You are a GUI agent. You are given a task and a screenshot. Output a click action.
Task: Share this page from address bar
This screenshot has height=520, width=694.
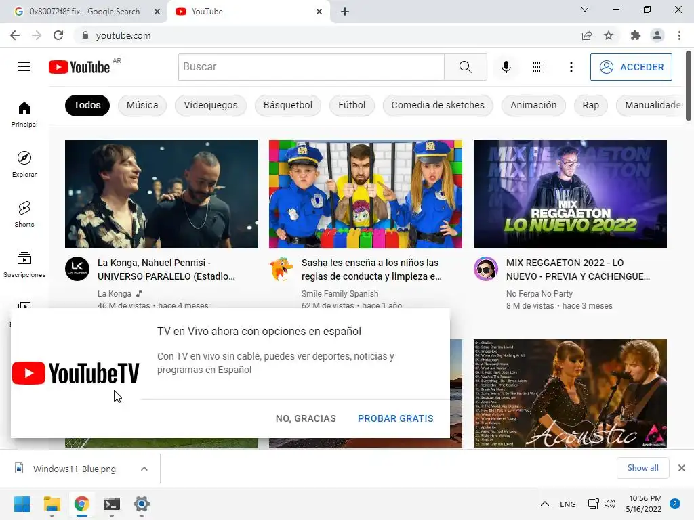(x=587, y=35)
